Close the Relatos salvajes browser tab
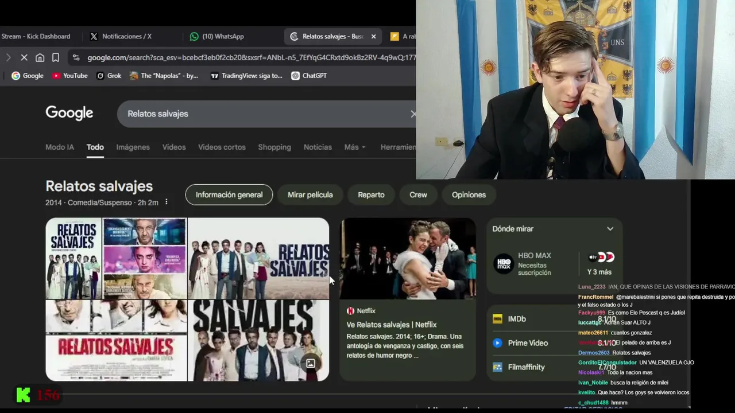The image size is (735, 413). pos(373,36)
